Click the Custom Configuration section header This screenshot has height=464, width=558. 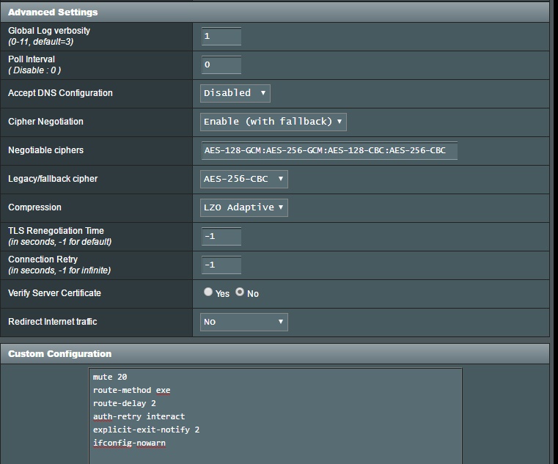pos(59,354)
